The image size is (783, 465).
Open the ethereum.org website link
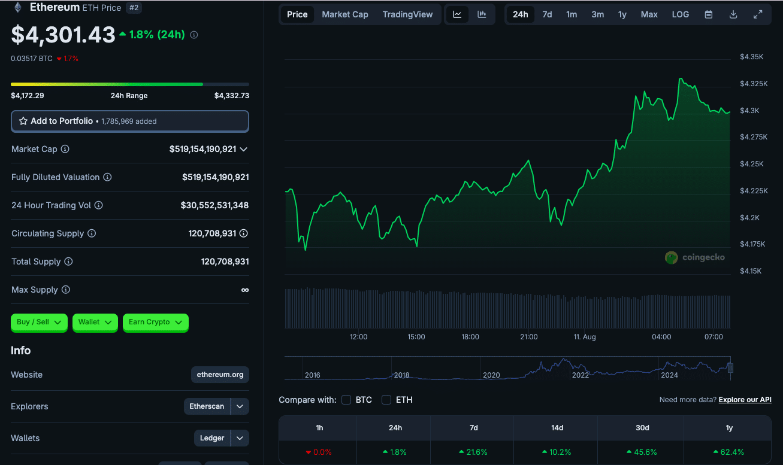220,375
